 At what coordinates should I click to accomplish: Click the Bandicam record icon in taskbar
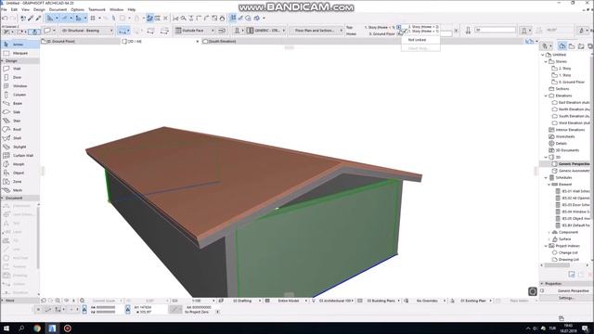tap(68, 328)
